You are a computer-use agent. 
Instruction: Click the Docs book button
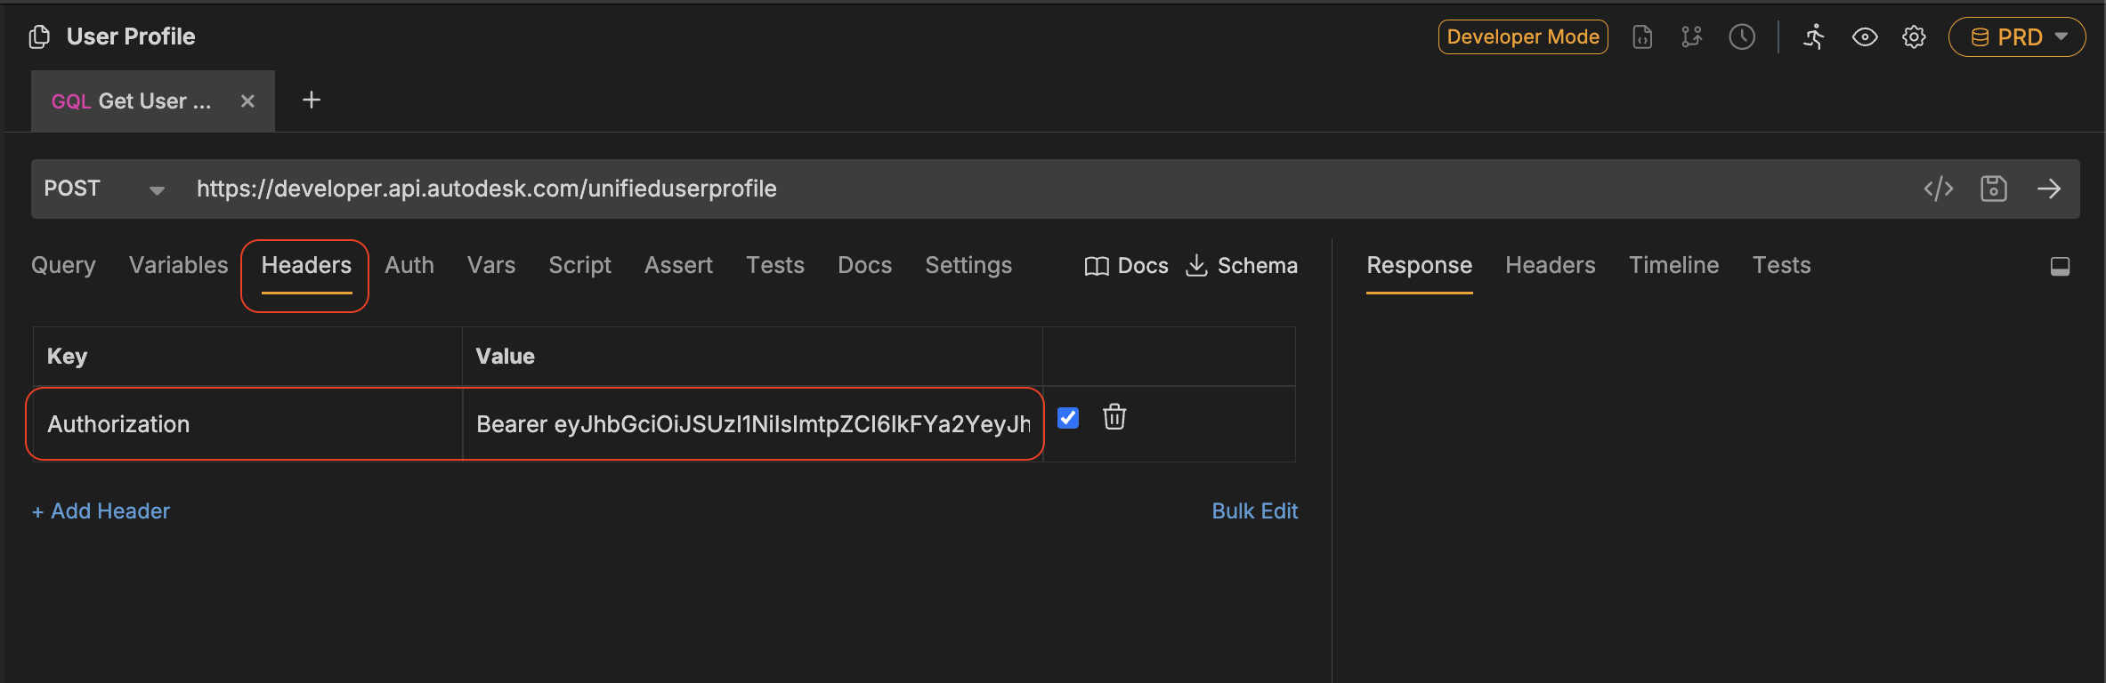pyautogui.click(x=1126, y=266)
